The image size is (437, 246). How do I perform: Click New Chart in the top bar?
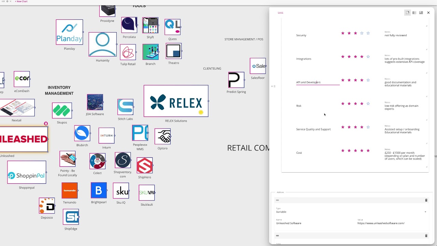pyautogui.click(x=21, y=1)
